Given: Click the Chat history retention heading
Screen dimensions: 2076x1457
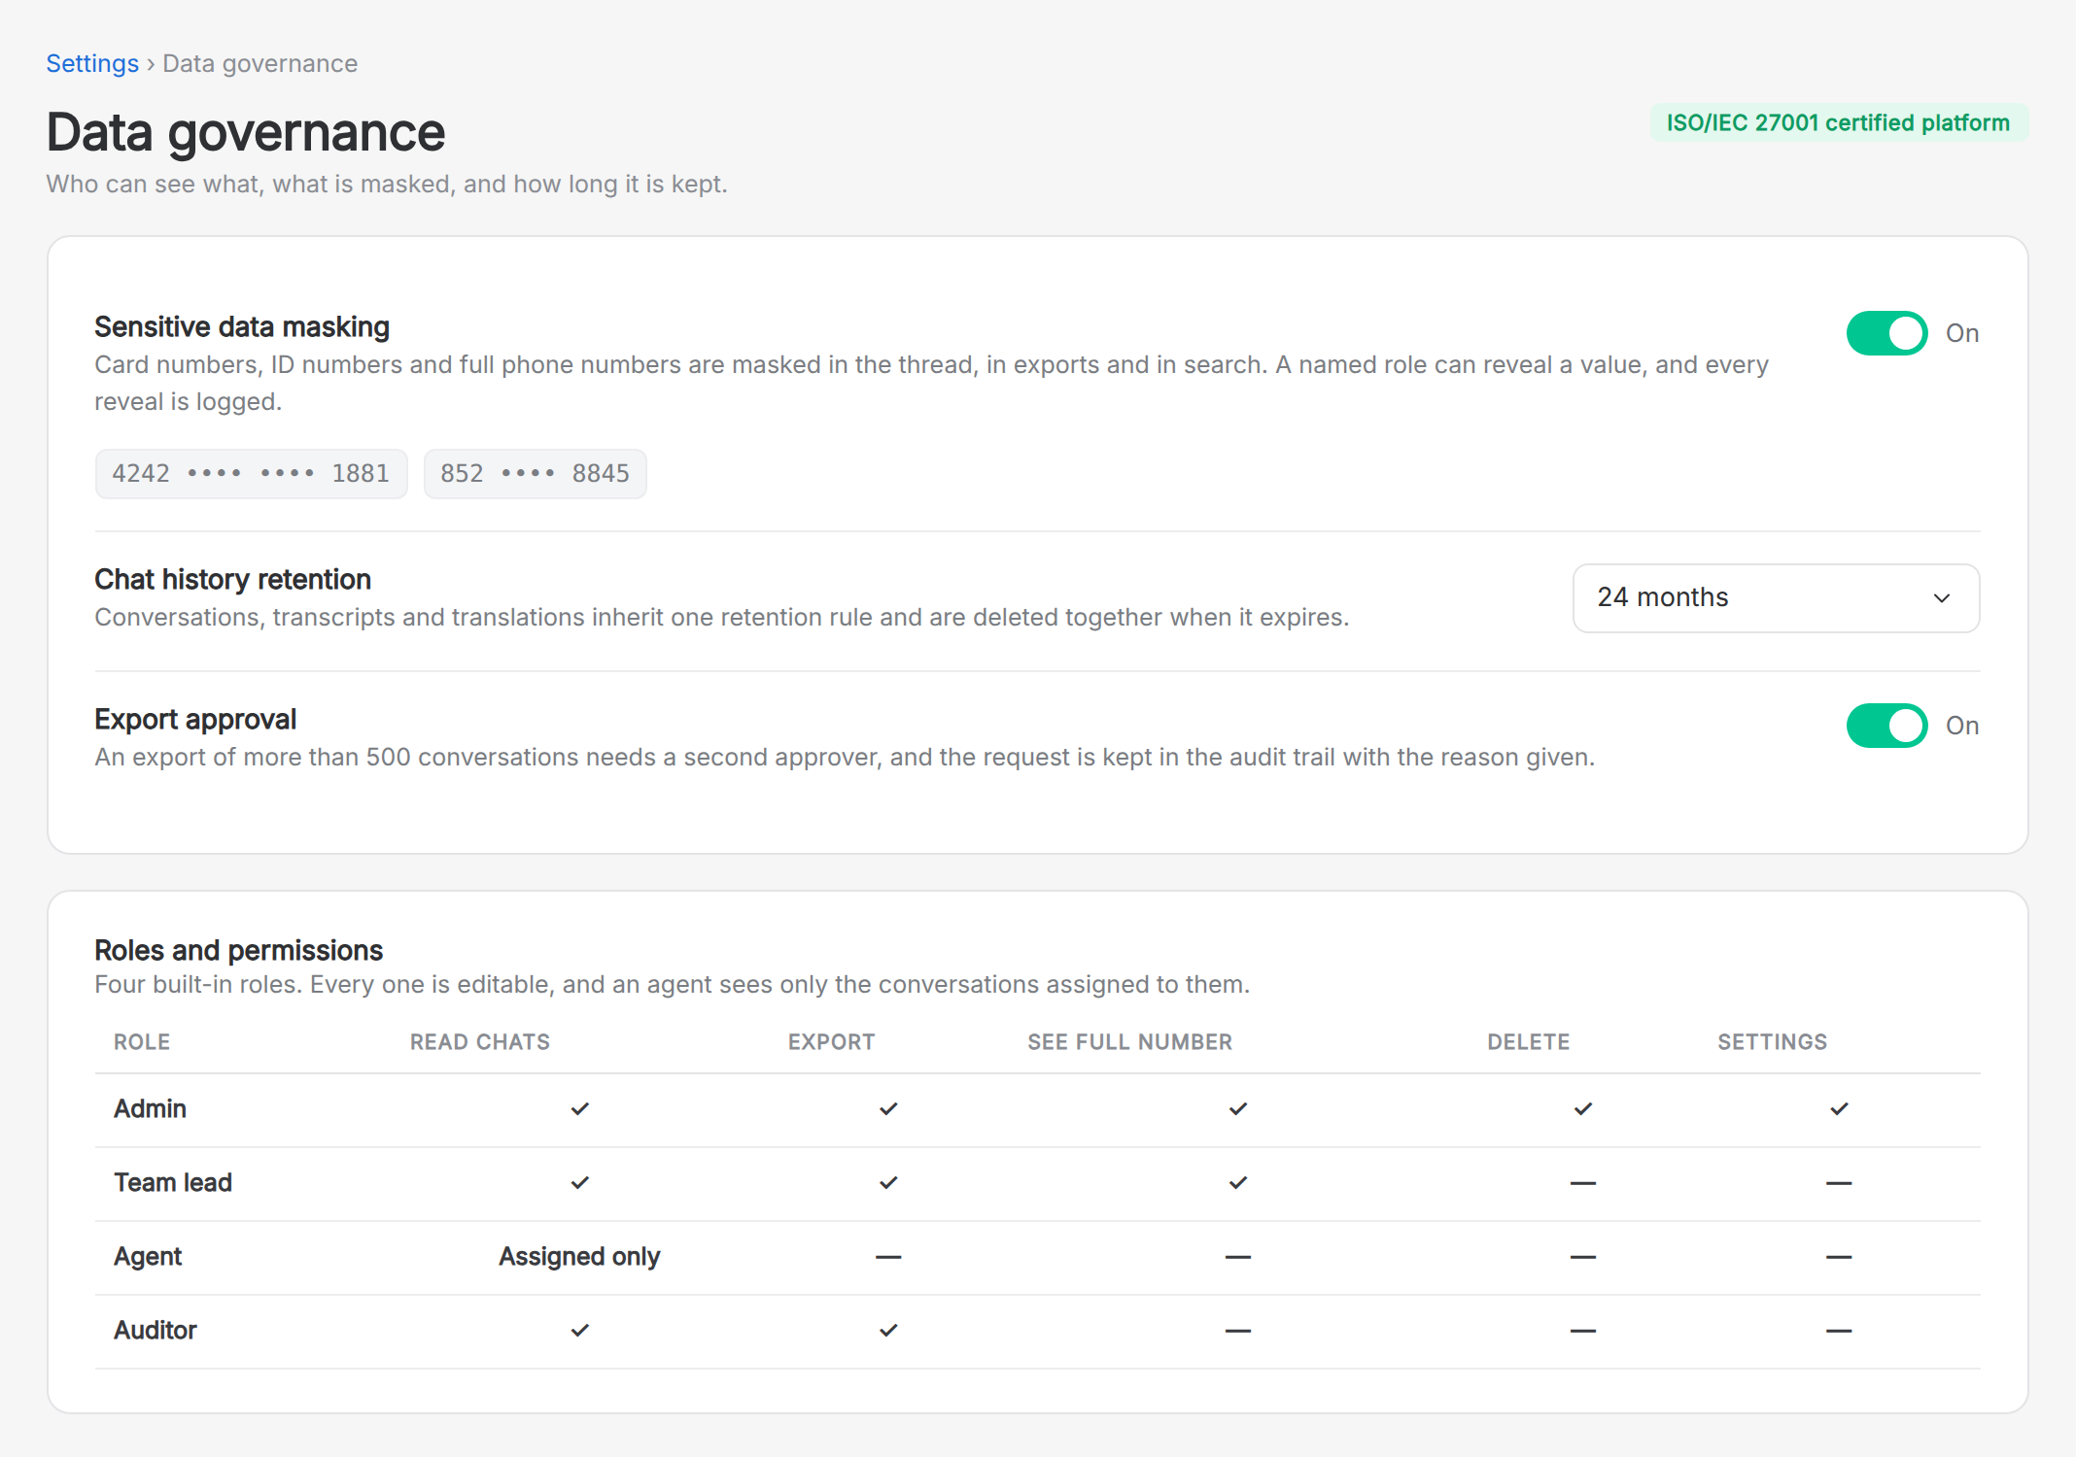Looking at the screenshot, I should (233, 580).
